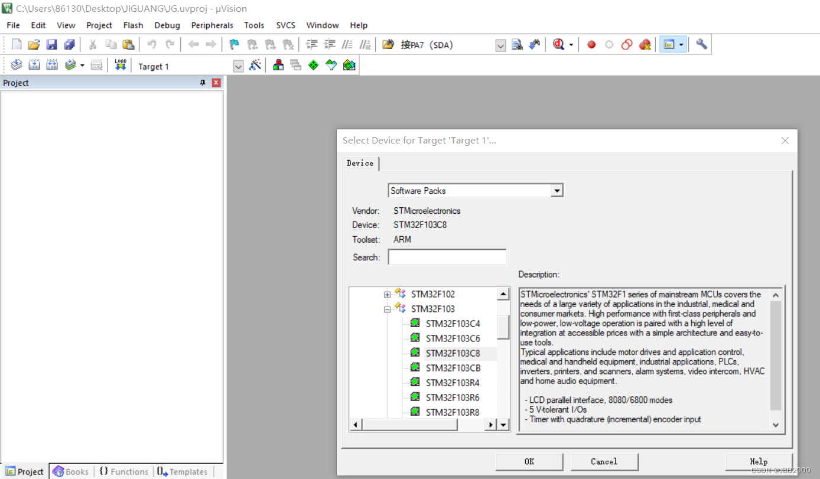
Task: Click the description box scroll-down arrow
Action: (x=776, y=425)
